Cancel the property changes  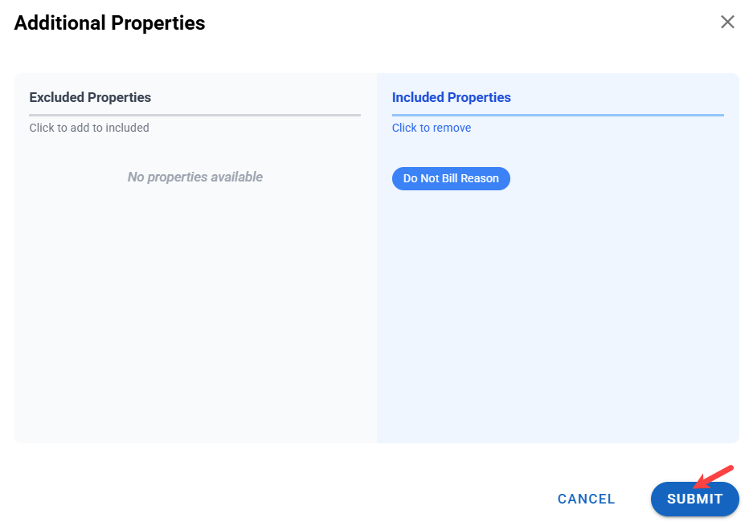(x=586, y=499)
